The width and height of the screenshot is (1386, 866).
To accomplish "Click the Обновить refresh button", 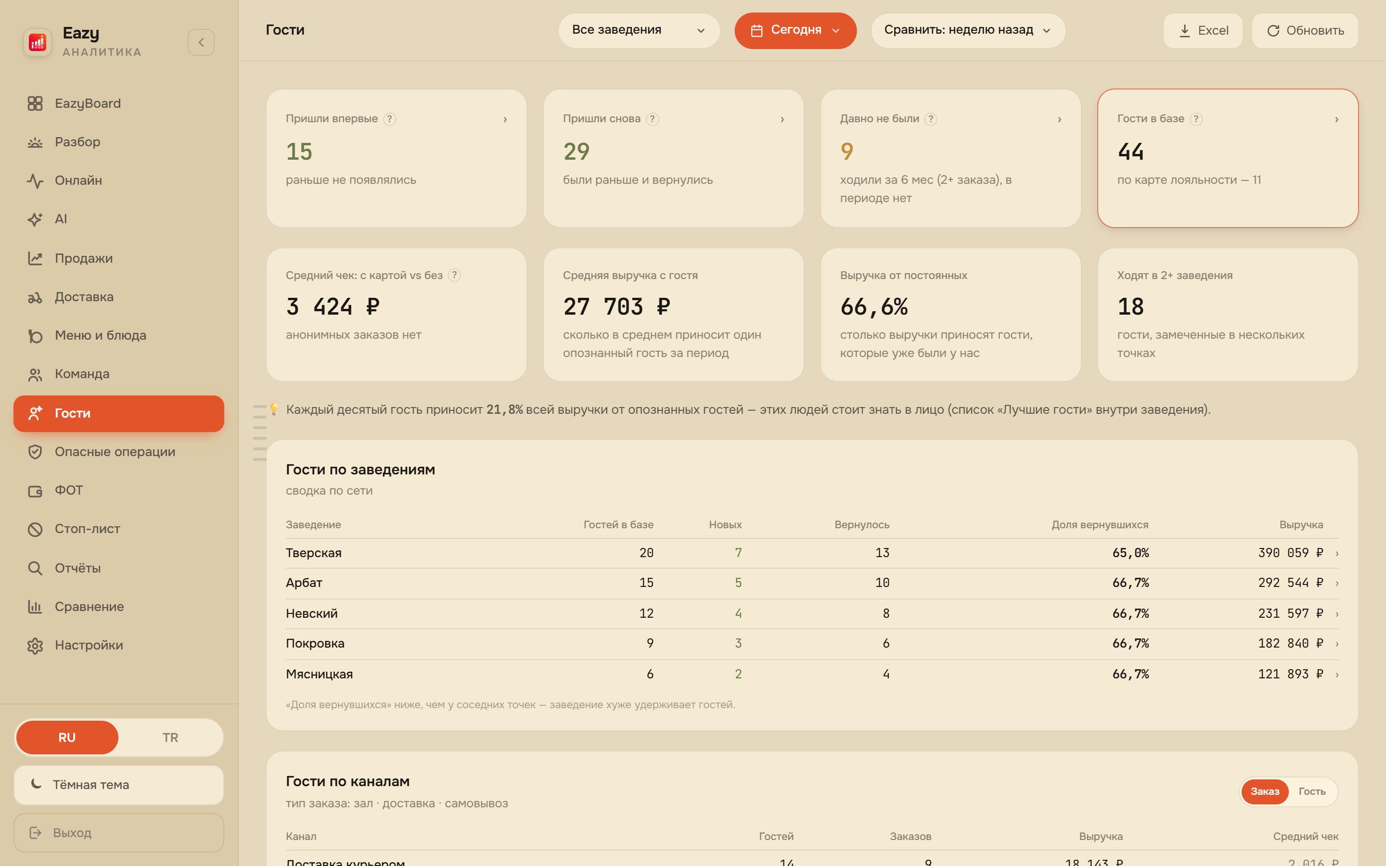I will [x=1305, y=30].
